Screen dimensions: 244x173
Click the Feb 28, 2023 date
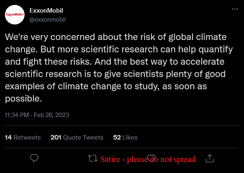pyautogui.click(x=51, y=115)
